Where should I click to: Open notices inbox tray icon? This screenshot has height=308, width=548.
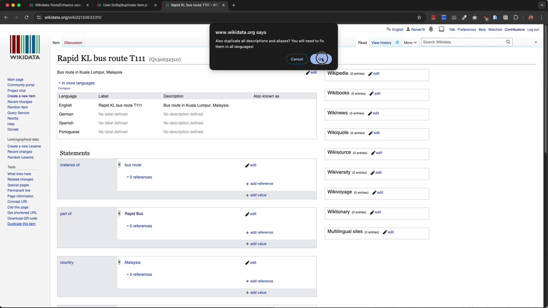tap(441, 30)
